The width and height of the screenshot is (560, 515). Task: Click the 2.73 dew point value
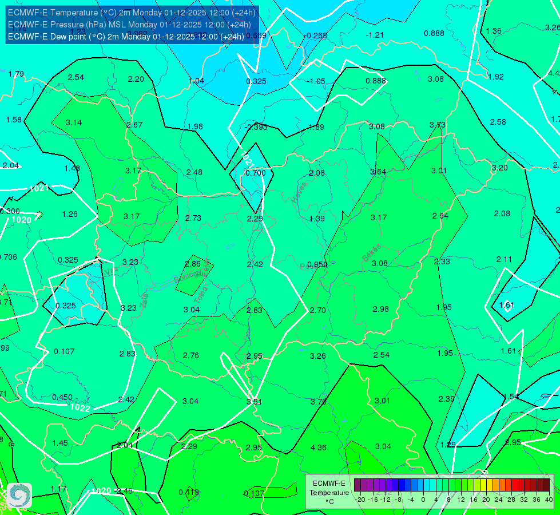pos(193,218)
